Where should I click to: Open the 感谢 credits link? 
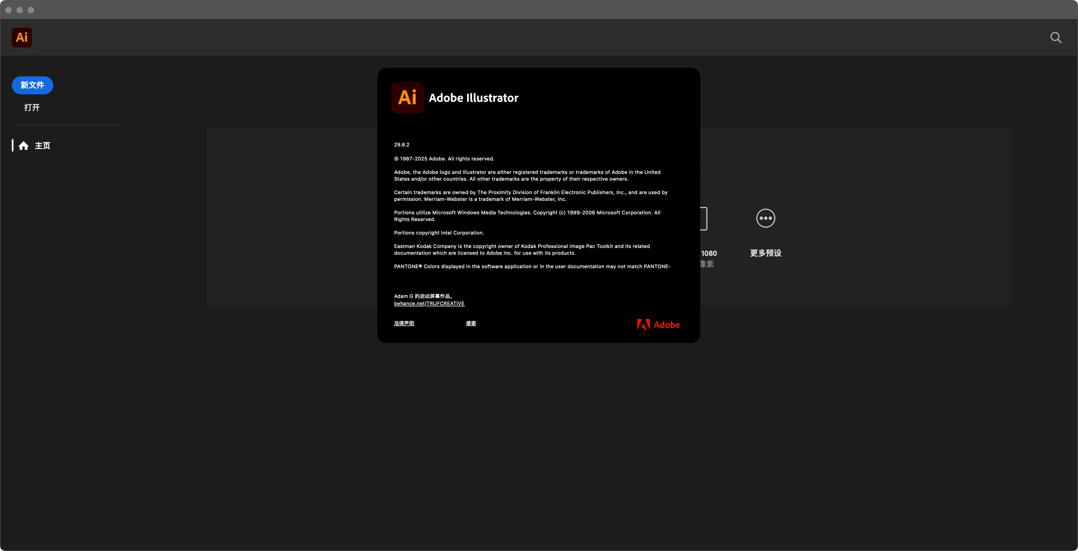471,323
